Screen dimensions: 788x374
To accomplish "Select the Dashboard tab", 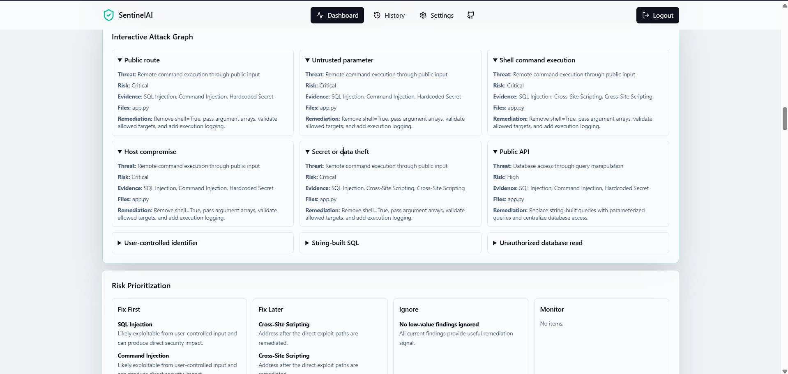I will pos(337,15).
